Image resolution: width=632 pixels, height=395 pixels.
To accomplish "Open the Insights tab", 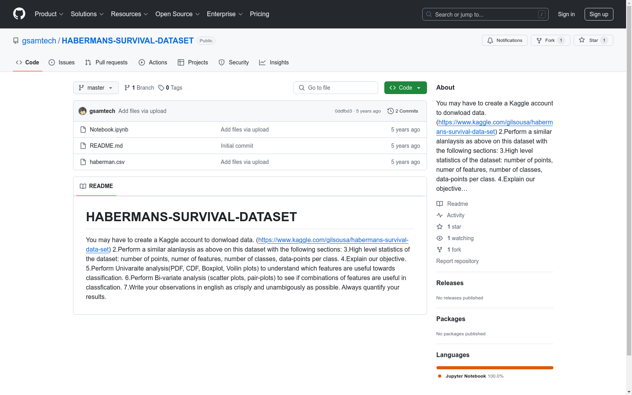I will [x=274, y=62].
